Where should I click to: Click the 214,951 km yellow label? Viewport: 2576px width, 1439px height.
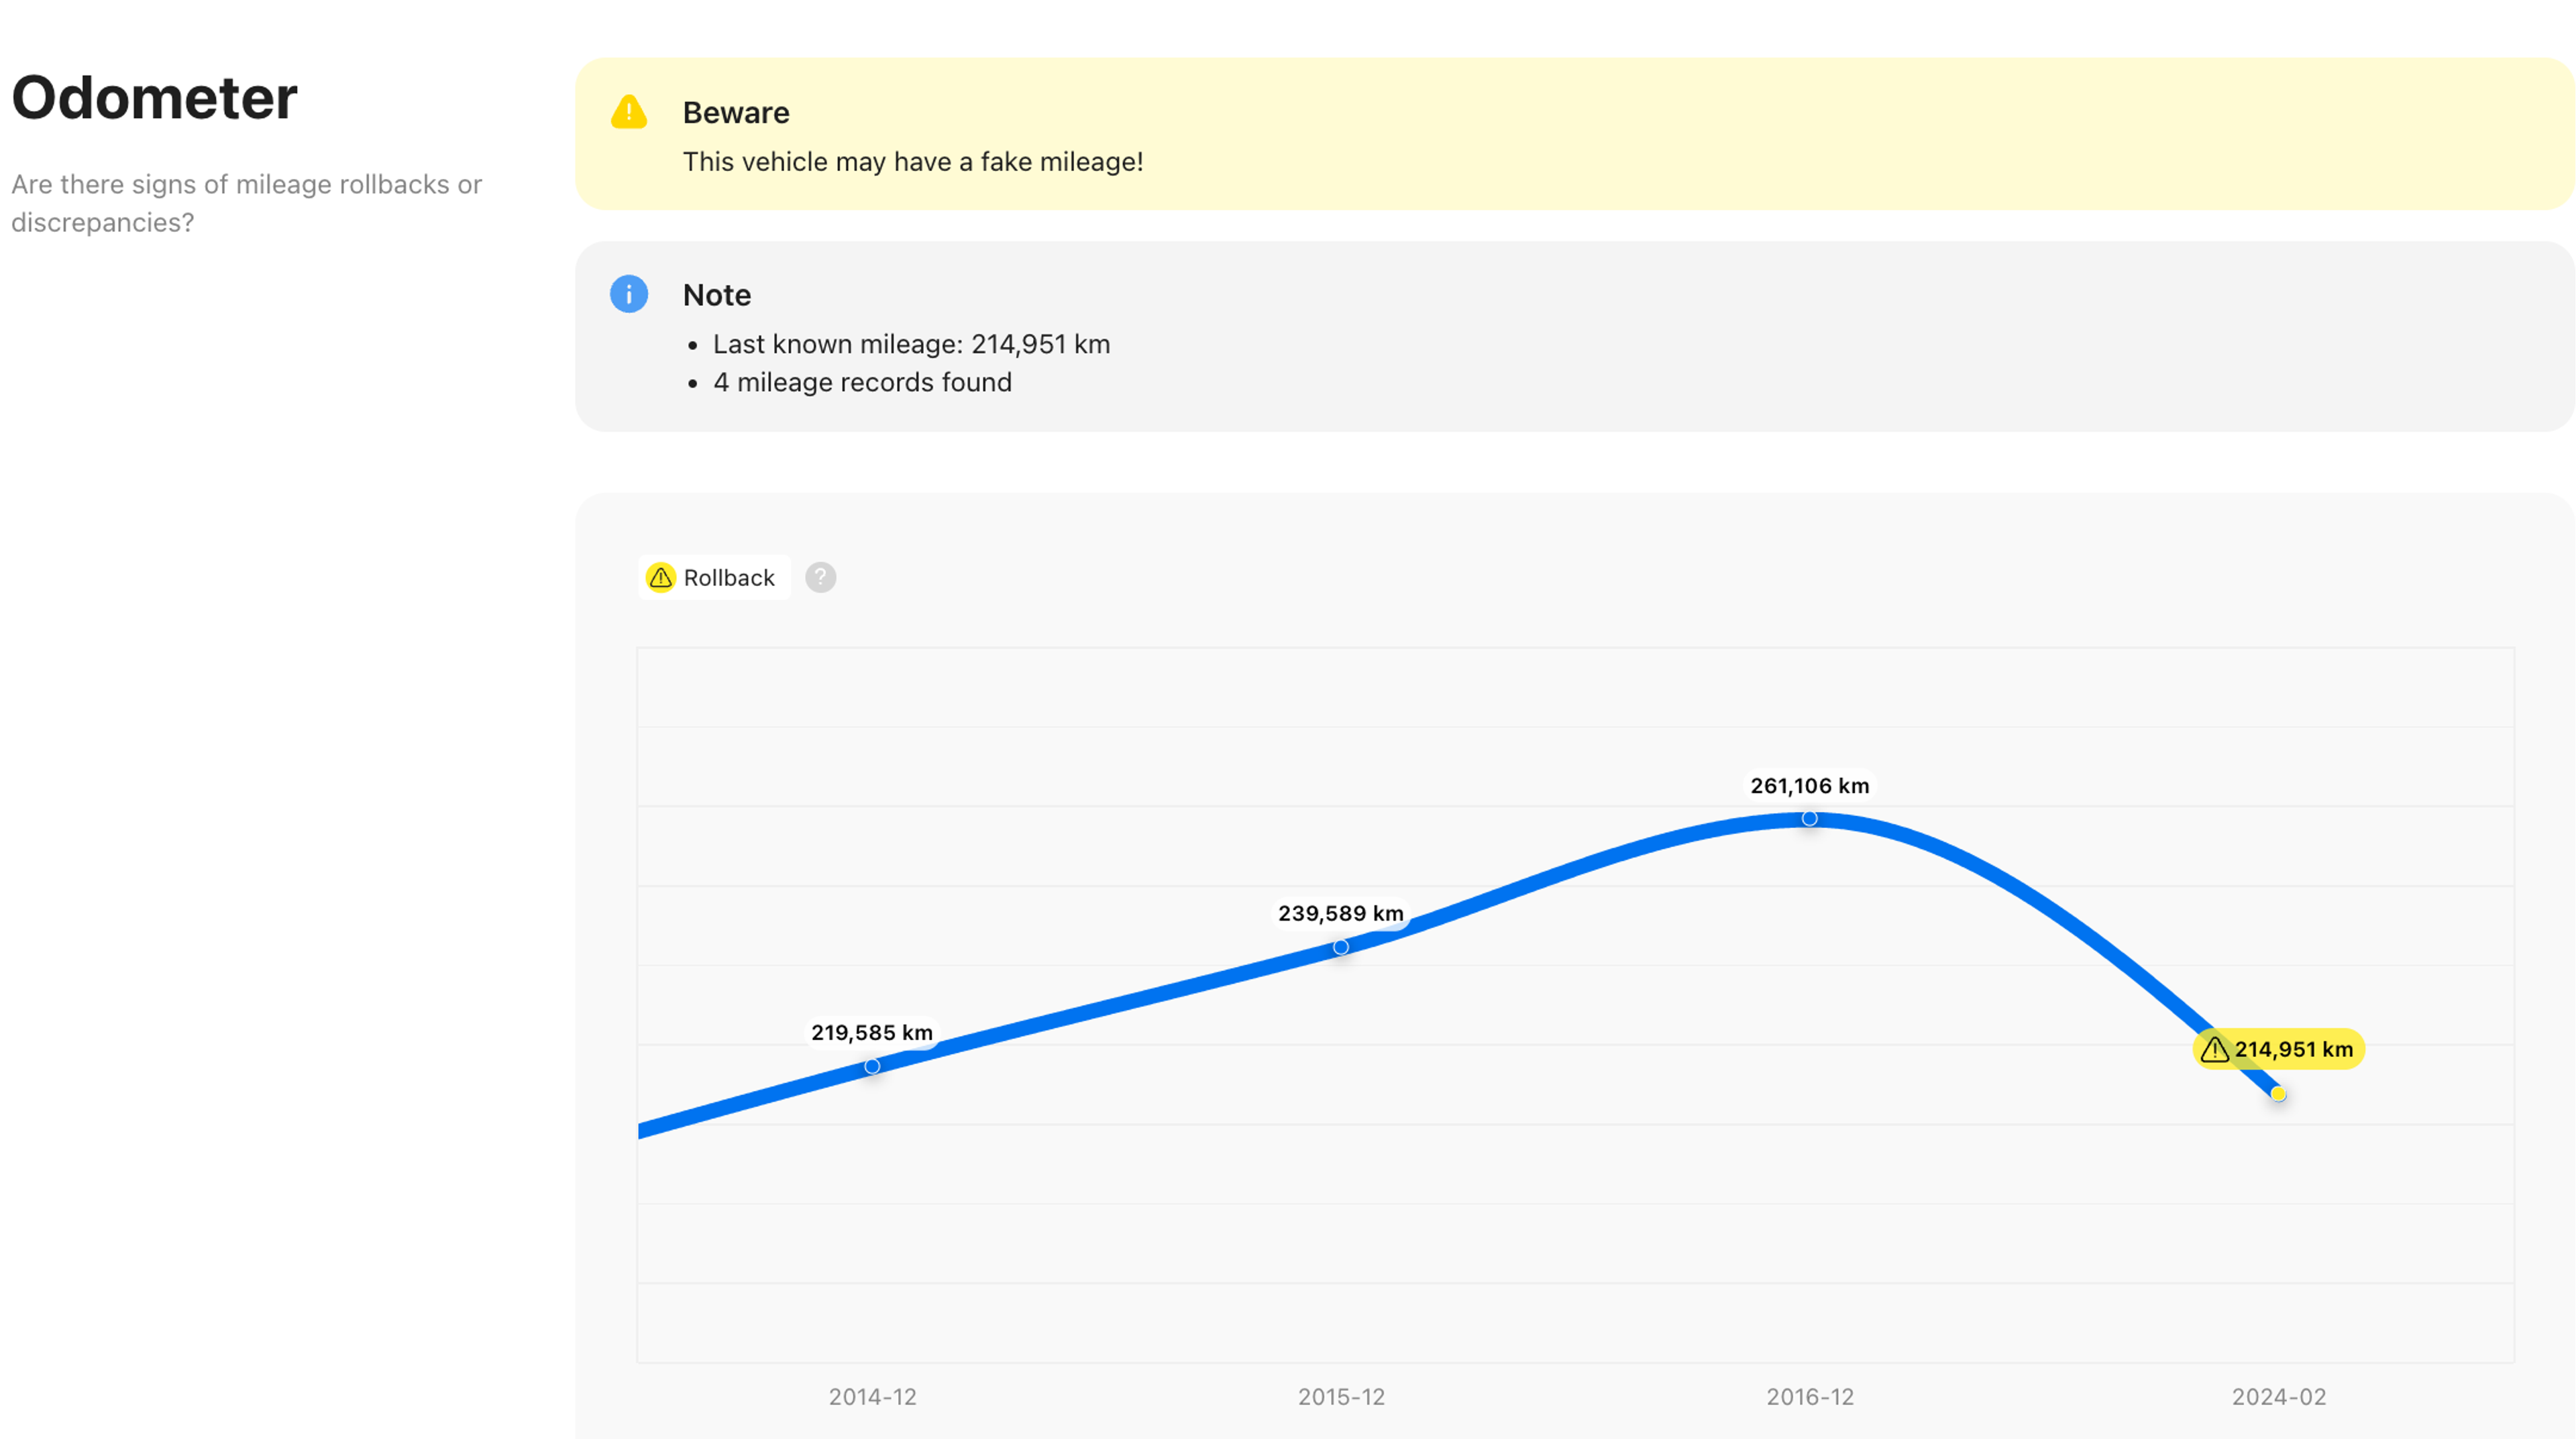(2292, 1049)
